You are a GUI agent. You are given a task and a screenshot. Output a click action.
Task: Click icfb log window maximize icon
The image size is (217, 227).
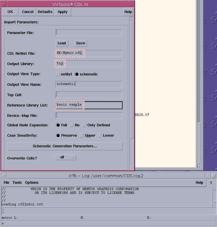pyautogui.click(x=214, y=176)
